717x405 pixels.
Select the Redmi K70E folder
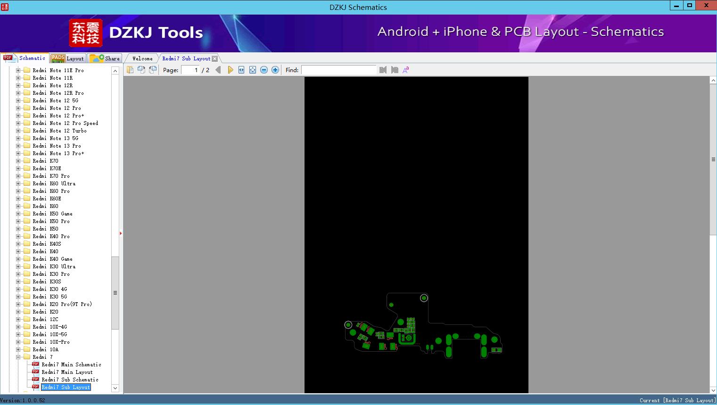pyautogui.click(x=47, y=168)
